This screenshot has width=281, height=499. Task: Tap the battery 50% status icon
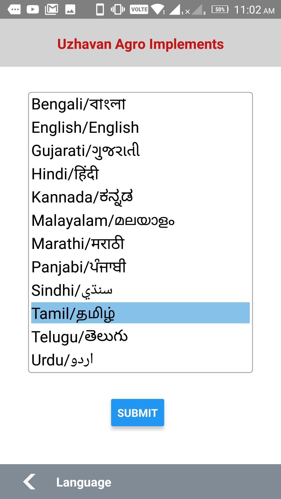pyautogui.click(x=220, y=10)
